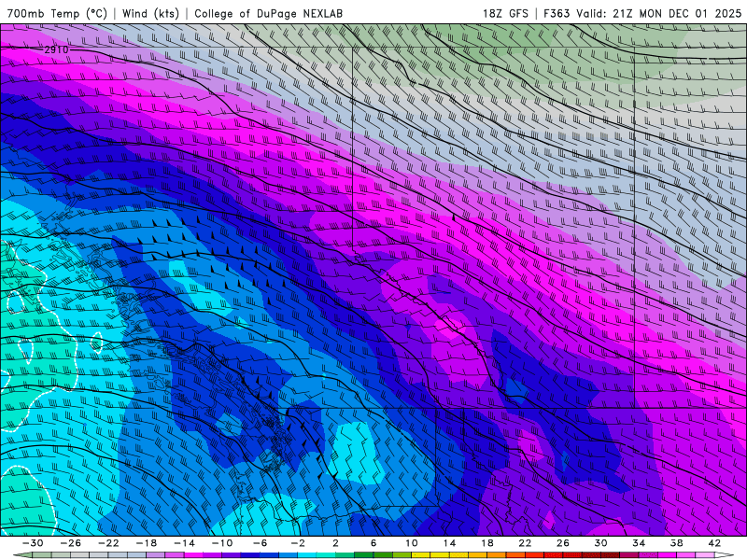Click the 14 legend value

(x=449, y=543)
